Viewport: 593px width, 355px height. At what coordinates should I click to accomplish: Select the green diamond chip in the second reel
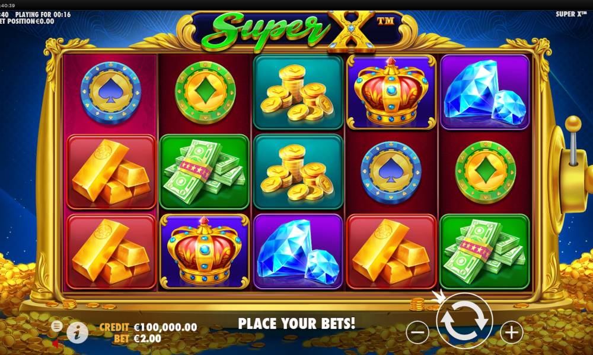pos(205,93)
